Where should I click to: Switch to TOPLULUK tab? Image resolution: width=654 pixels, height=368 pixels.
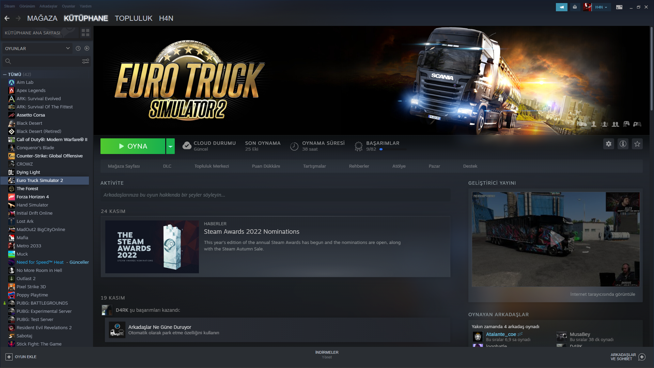point(134,18)
